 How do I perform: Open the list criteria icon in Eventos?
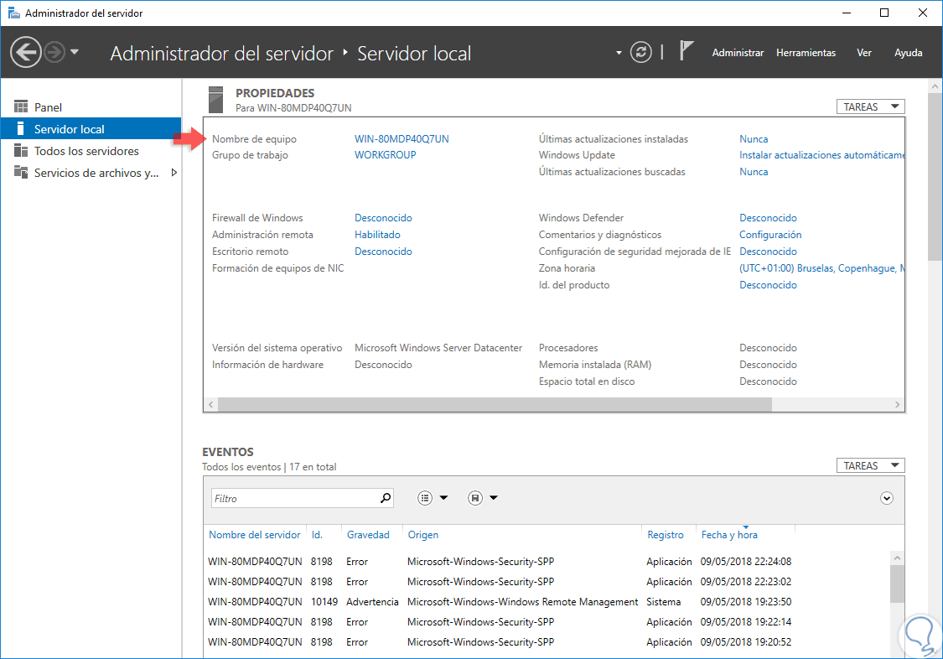(426, 498)
